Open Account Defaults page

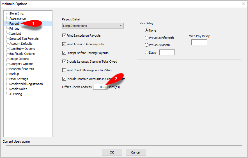tap(21, 44)
